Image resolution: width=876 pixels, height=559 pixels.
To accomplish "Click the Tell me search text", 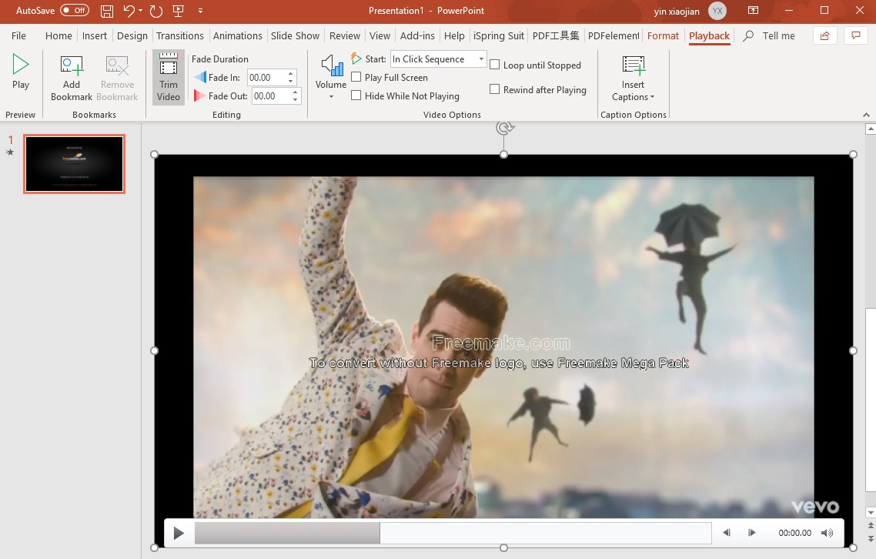I will click(x=779, y=35).
